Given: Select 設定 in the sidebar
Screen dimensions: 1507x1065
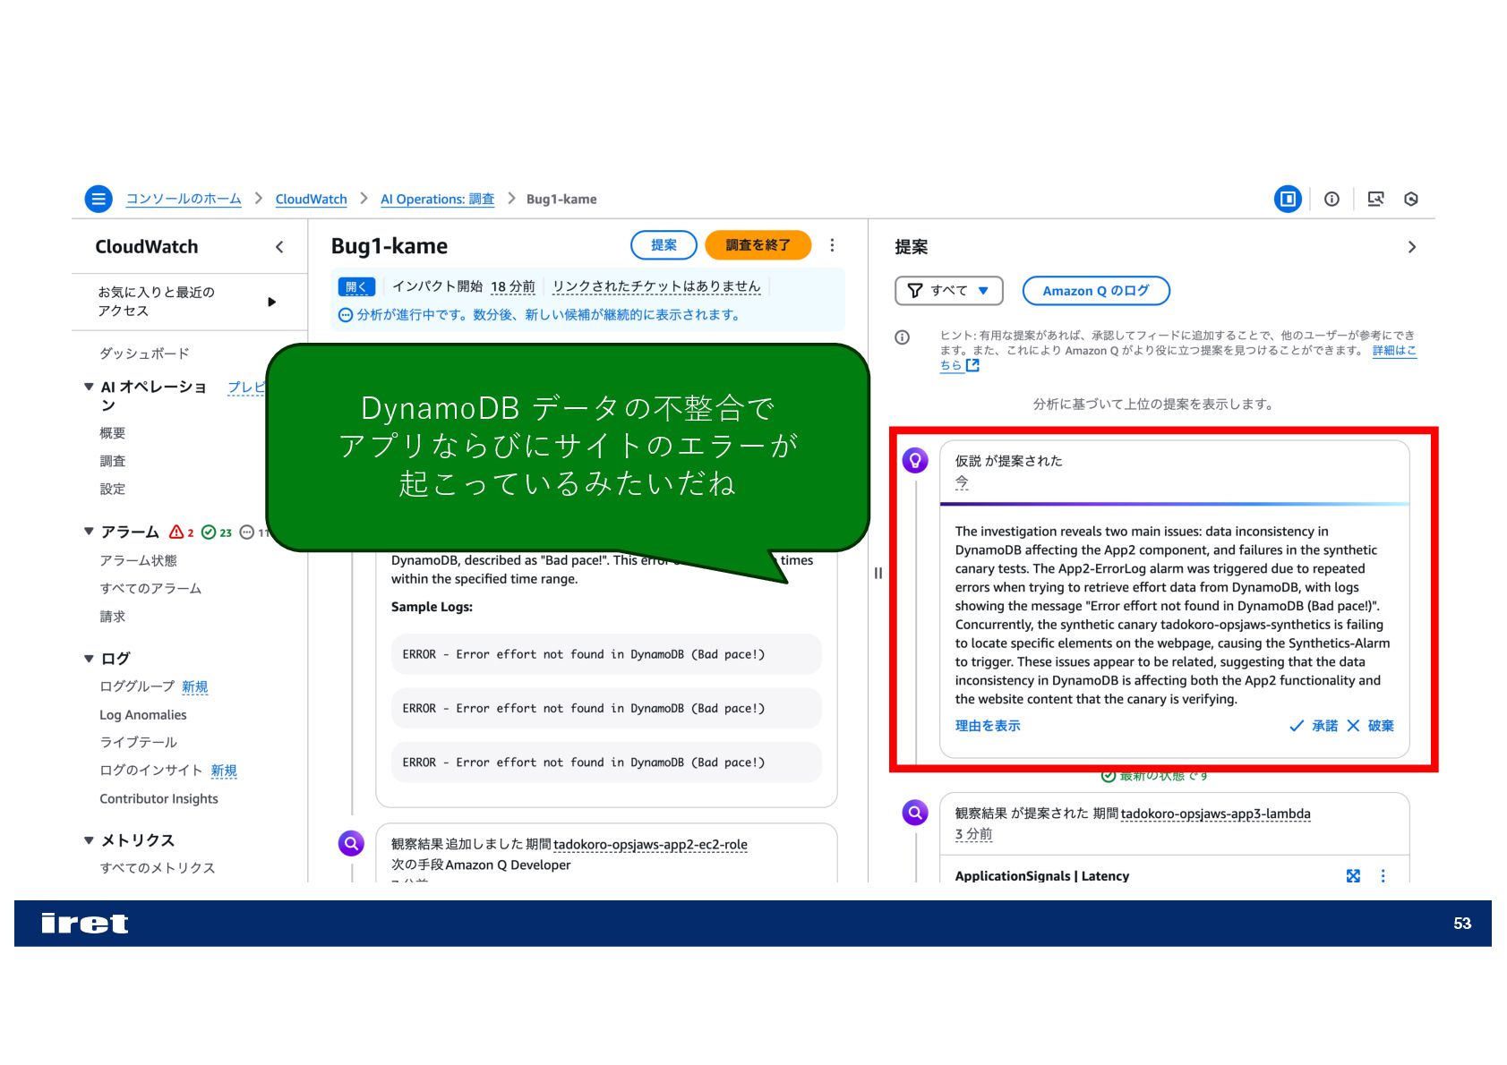Looking at the screenshot, I should tap(112, 489).
